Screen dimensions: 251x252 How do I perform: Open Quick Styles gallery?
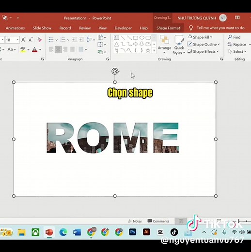point(179,45)
